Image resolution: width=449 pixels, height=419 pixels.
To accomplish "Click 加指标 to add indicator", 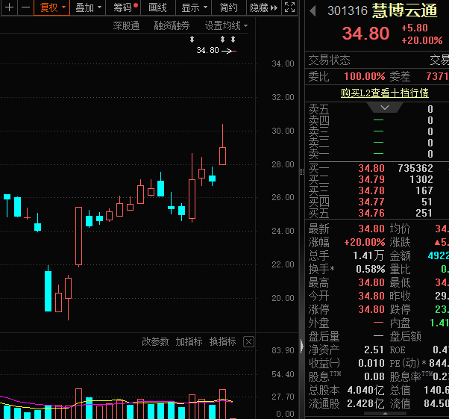I will tap(189, 341).
